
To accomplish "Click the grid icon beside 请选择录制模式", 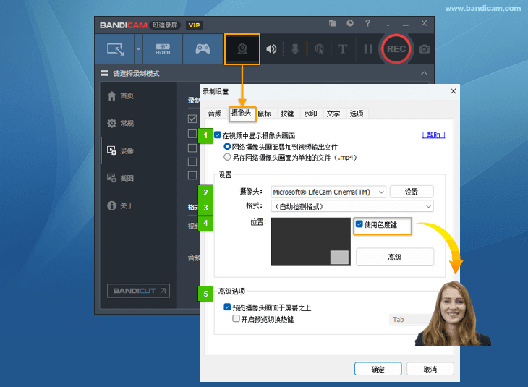I will click(104, 73).
